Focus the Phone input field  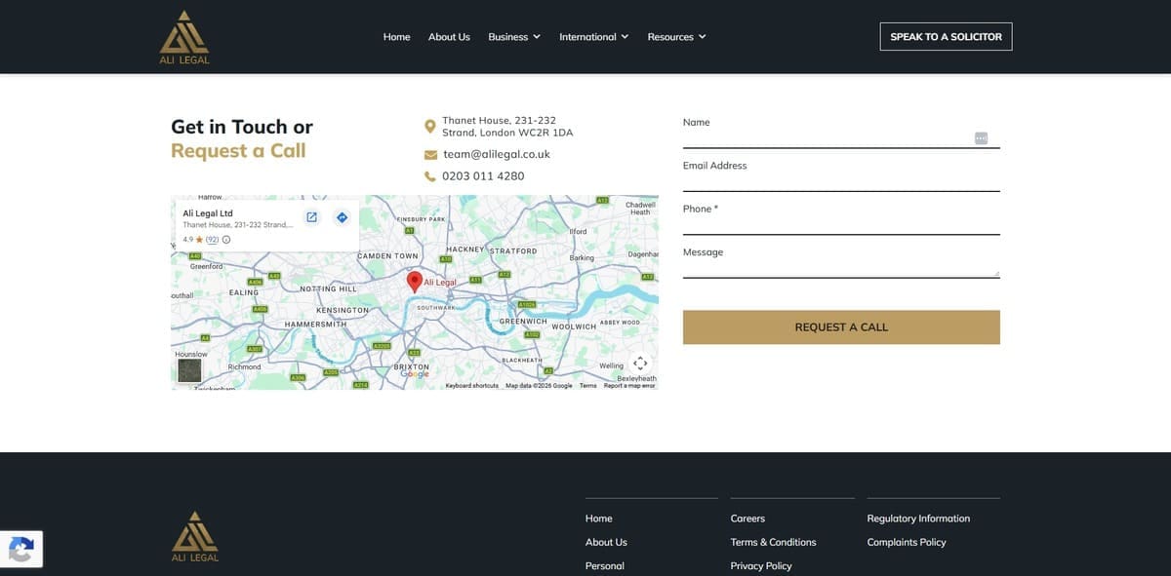pos(841,225)
